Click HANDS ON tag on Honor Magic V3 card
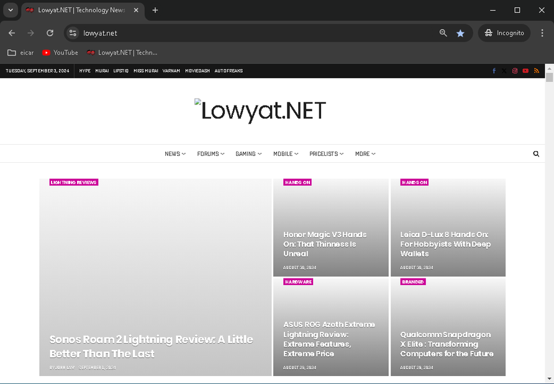 pyautogui.click(x=297, y=183)
